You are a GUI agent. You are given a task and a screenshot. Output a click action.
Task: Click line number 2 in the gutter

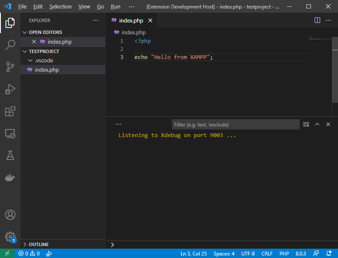(122, 49)
